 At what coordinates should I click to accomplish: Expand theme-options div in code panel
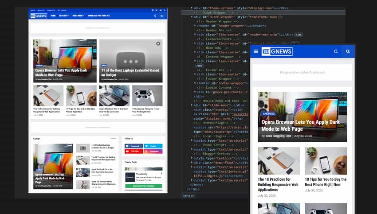tap(192, 8)
